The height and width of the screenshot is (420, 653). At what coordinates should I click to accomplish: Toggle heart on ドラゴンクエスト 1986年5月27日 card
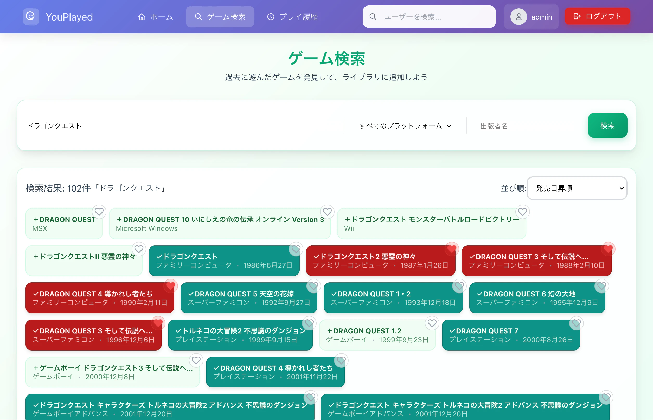click(x=296, y=249)
